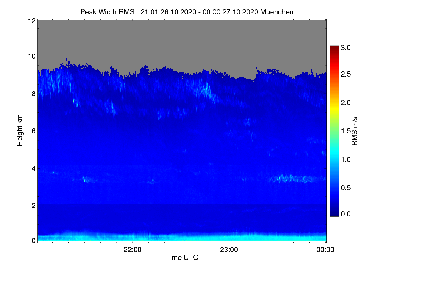This screenshot has height=286, width=429.
Task: Click the colorbar value '0.0'
Action: [345, 214]
